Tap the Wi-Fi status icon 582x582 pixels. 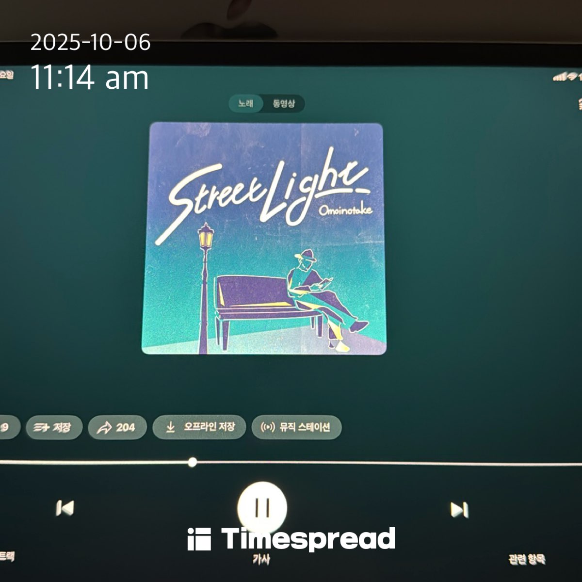click(x=572, y=76)
